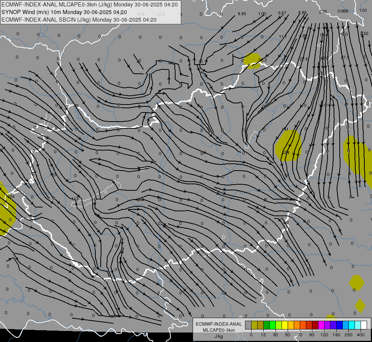Click the legend title 'ECMWF-INDEX-ANAL'
This screenshot has width=372, height=342.
pos(218,324)
